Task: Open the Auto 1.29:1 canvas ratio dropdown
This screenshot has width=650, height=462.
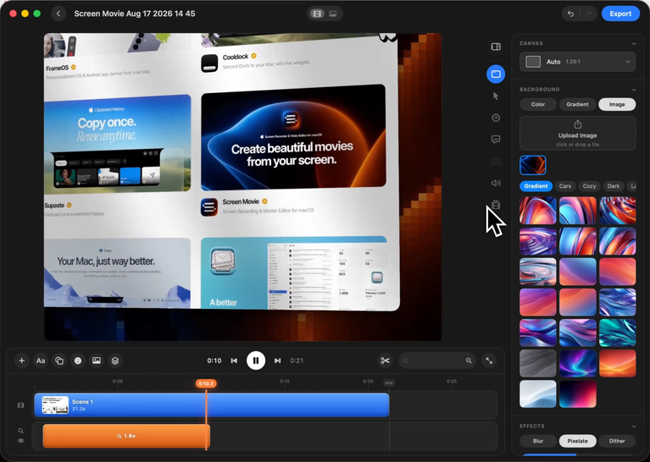Action: (x=577, y=62)
